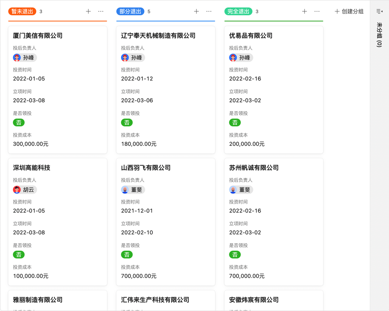389x311 pixels.
Task: Select the 暂未退出 group header label
Action: (22, 12)
